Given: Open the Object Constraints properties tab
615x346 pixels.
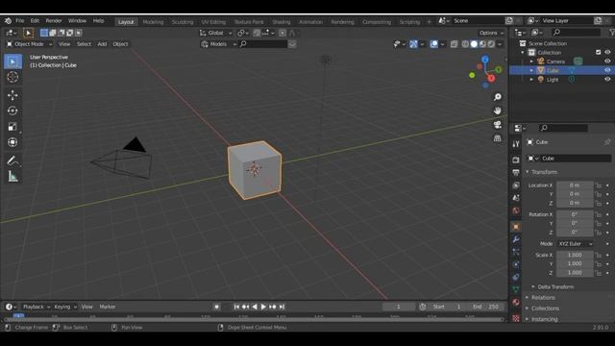Looking at the screenshot, I should [x=516, y=277].
